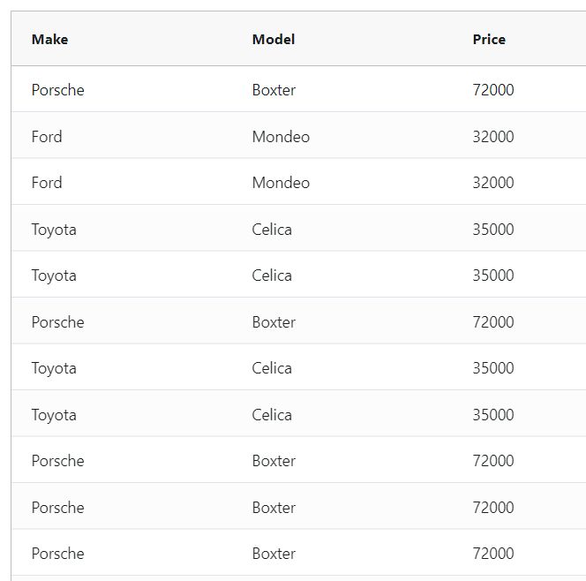This screenshot has height=581, width=586.
Task: Select Toyota in the fourth row
Action: [x=54, y=230]
